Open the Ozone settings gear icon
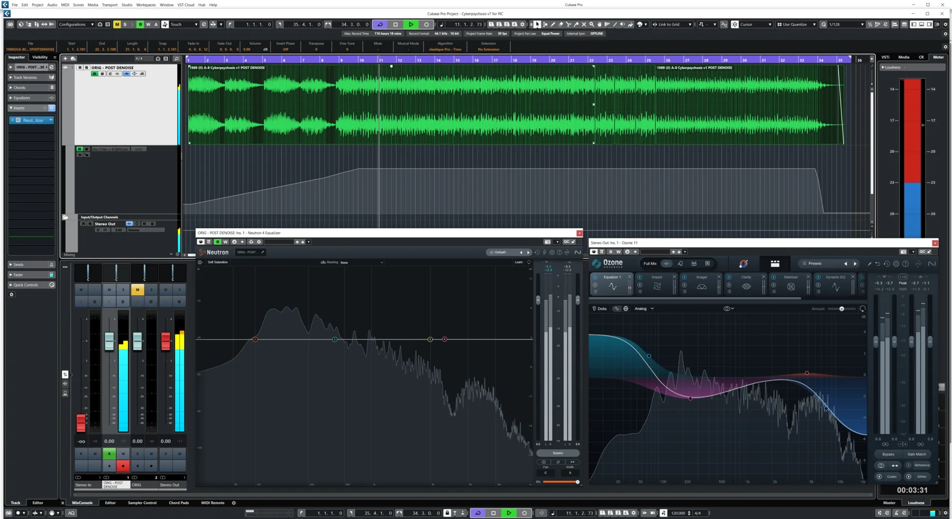Viewport: 952px width, 519px height. point(896,263)
